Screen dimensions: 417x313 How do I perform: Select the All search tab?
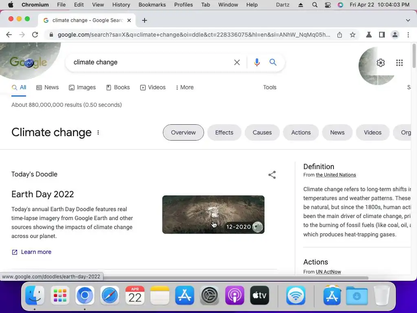click(19, 87)
